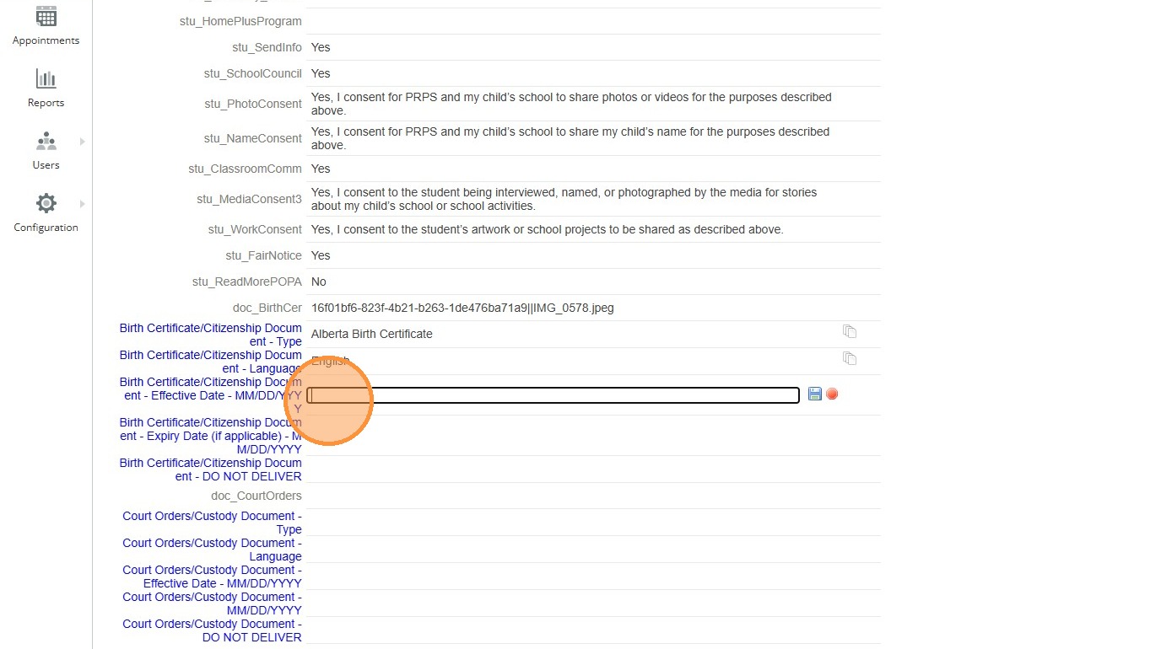
Task: Select the Reports label in sidebar
Action: (x=46, y=103)
